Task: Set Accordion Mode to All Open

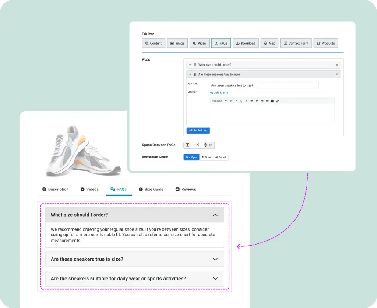Action: tap(206, 157)
